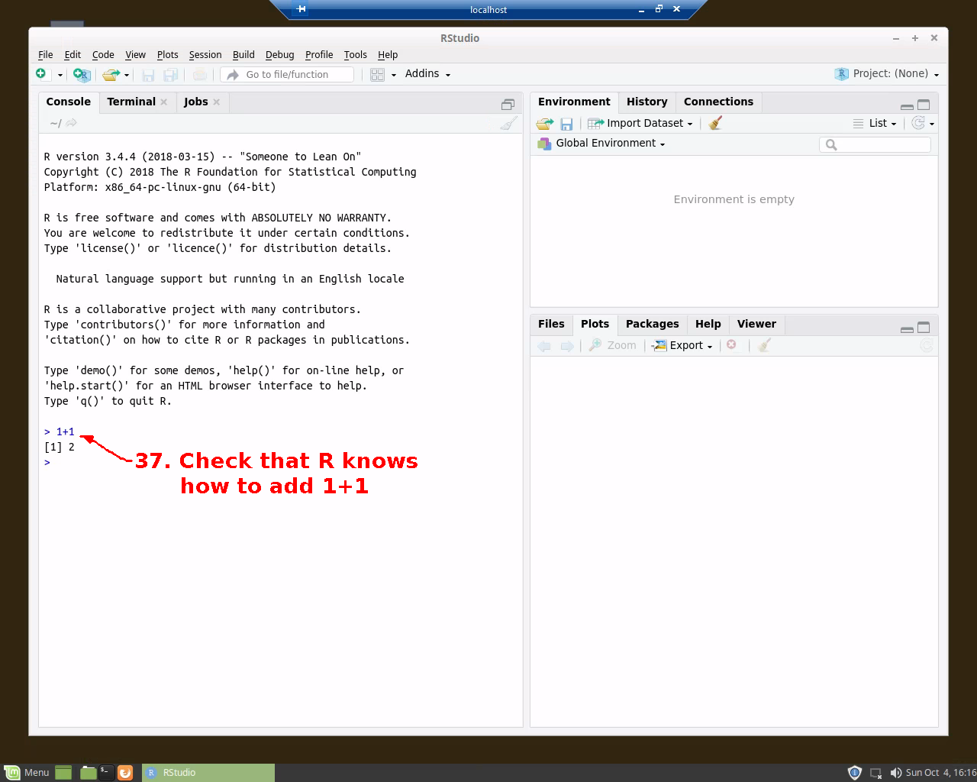Switch to the Packages tab

(652, 324)
